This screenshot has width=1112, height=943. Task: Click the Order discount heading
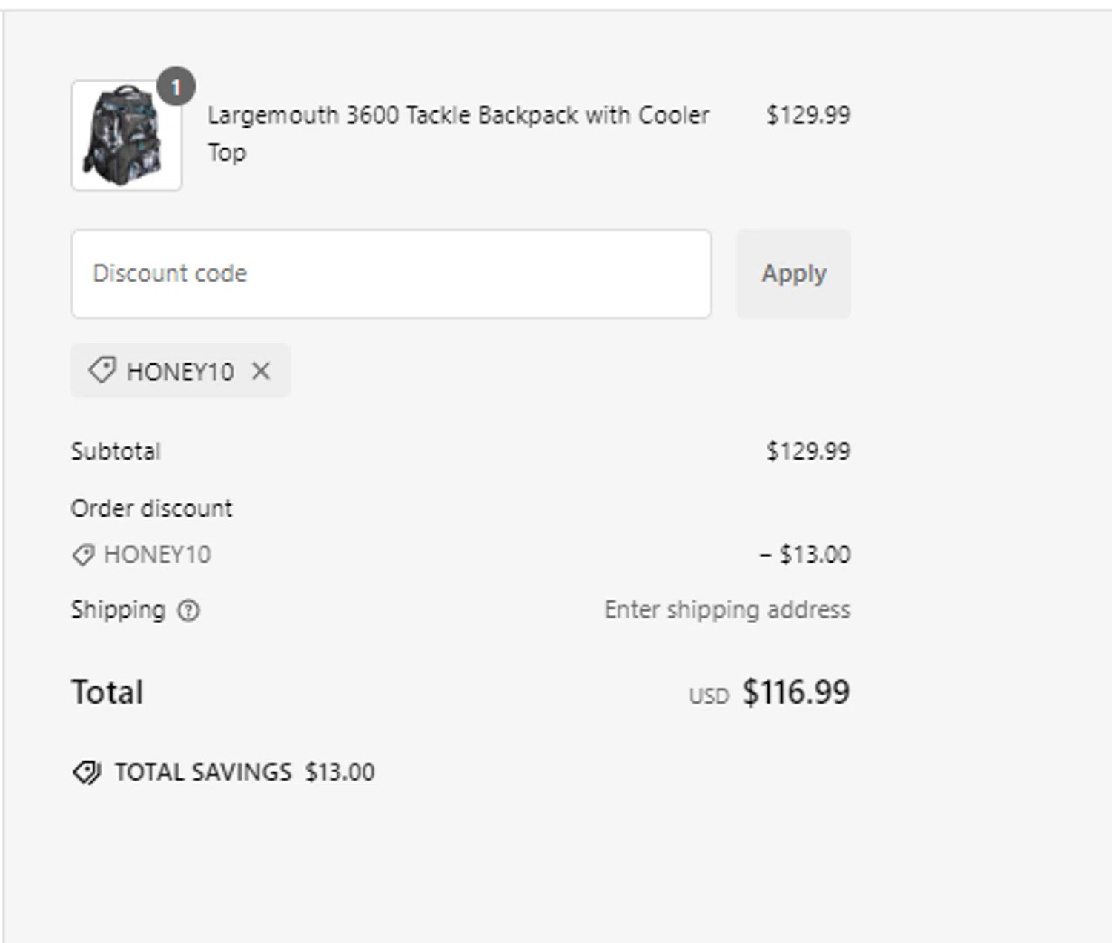pyautogui.click(x=151, y=509)
